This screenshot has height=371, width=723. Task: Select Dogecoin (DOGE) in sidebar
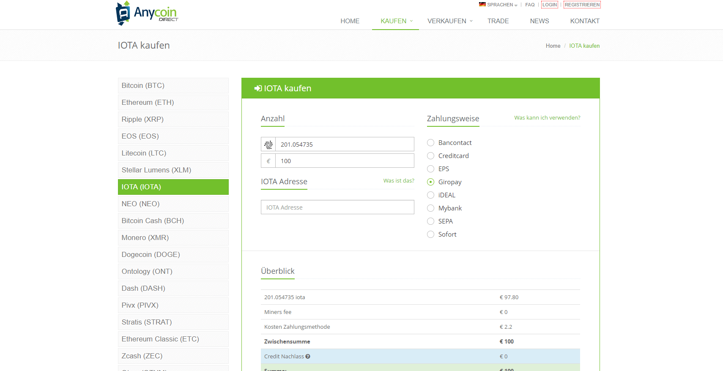(173, 254)
